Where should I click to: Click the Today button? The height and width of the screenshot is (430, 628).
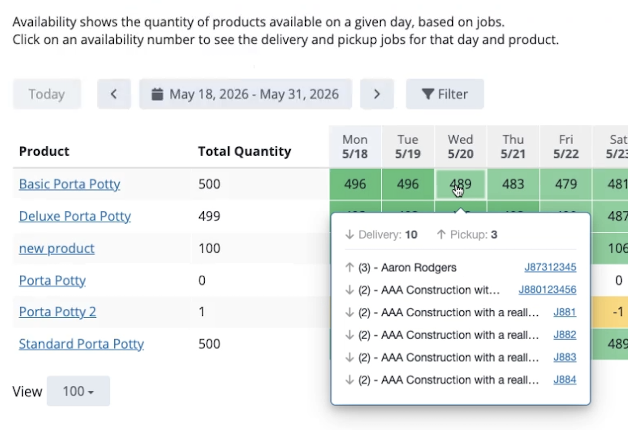47,94
